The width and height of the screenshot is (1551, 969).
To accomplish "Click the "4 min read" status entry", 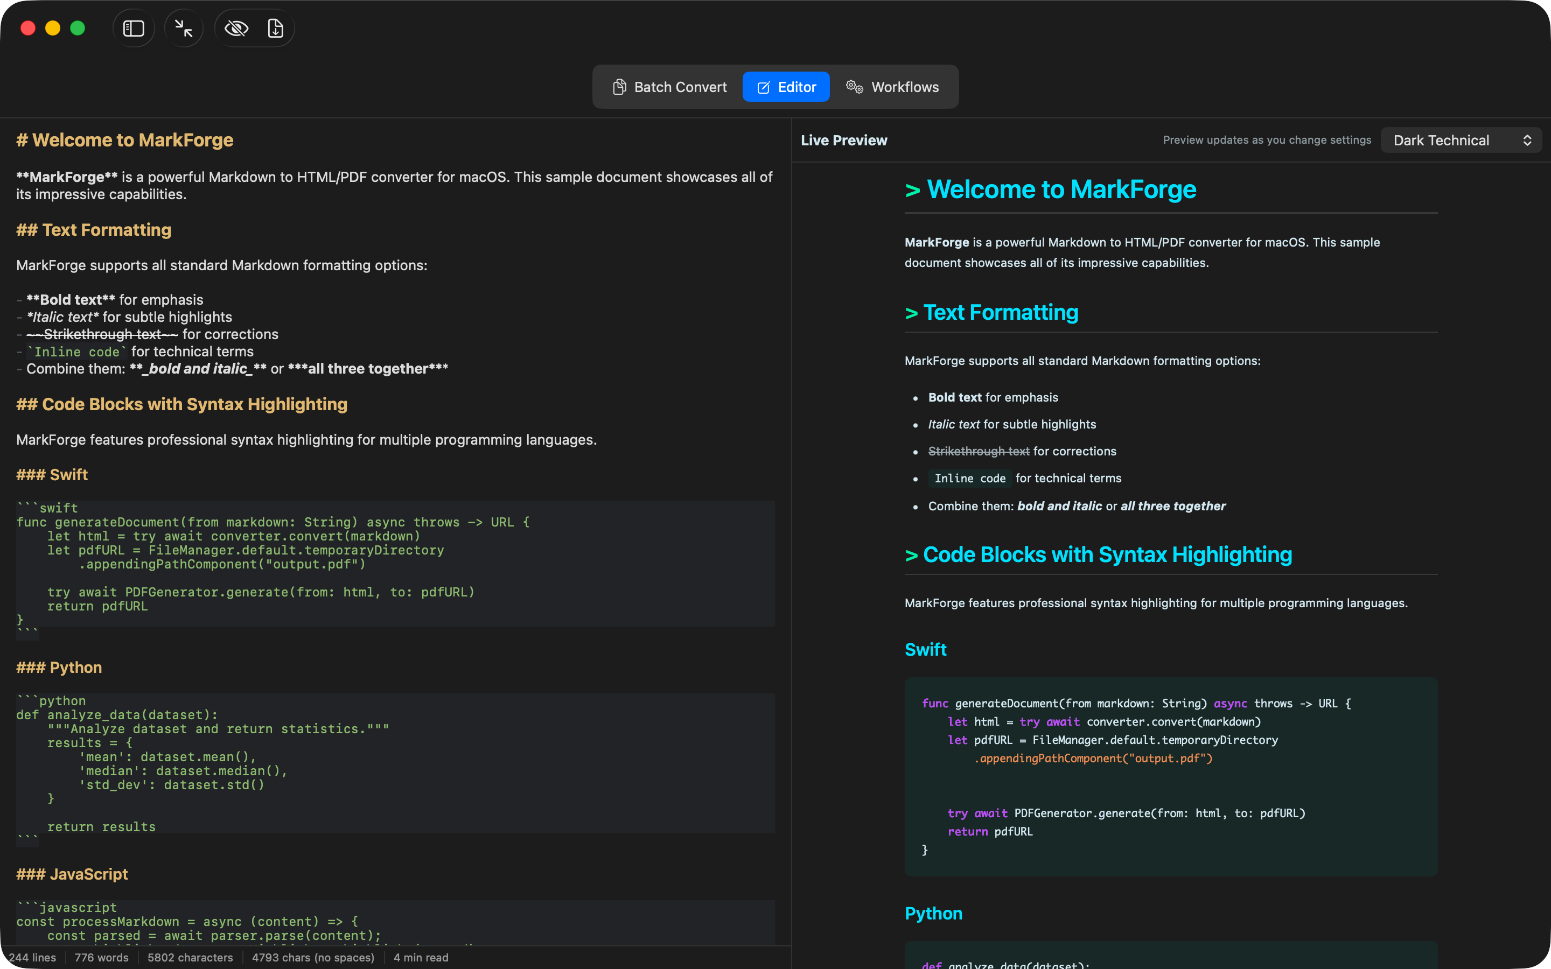I will tap(421, 958).
